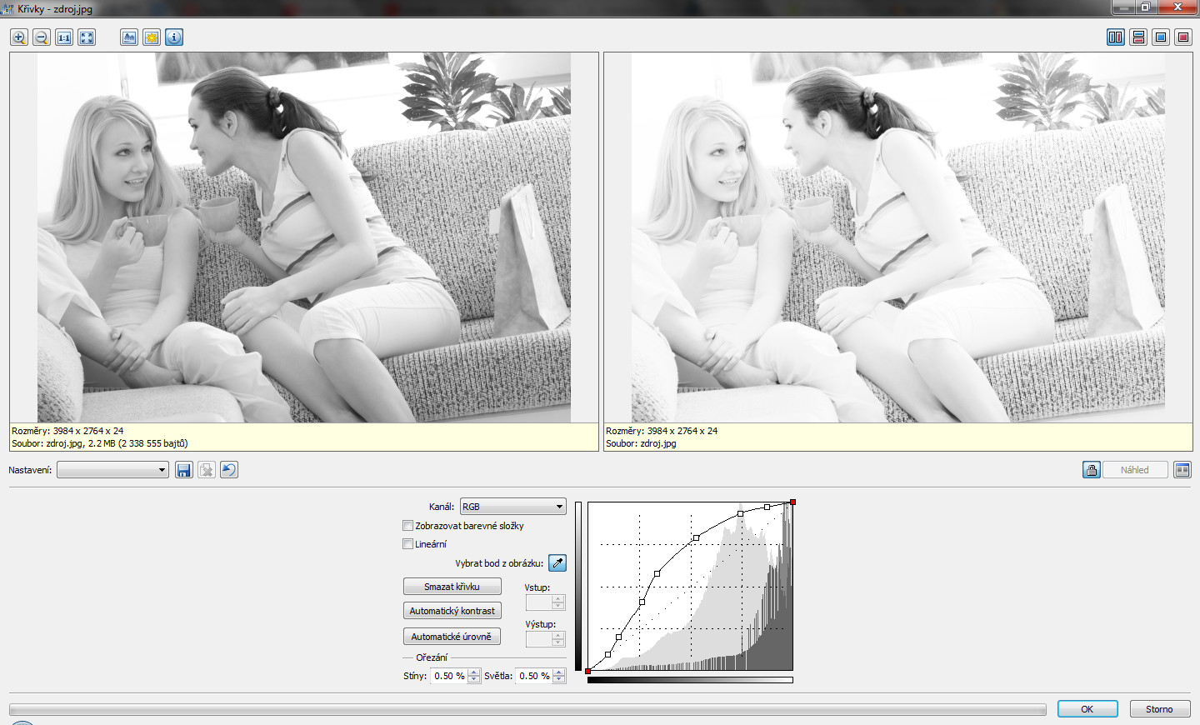
Task: Click the eyedropper to pick image point
Action: [x=557, y=563]
